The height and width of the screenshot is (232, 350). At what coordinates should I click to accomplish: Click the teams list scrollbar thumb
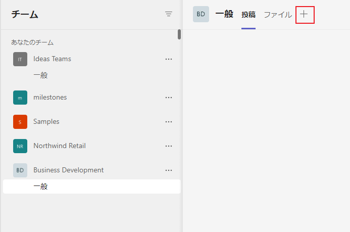point(179,34)
